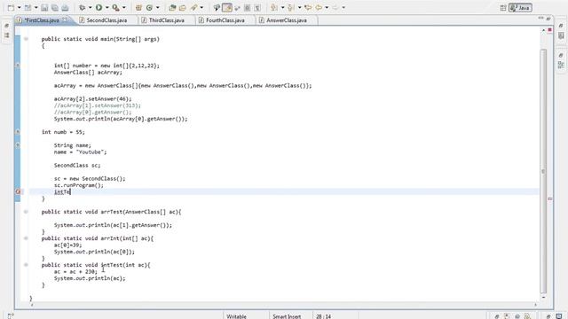Click the Open Task folder icon
This screenshot has height=319, width=568.
[x=183, y=8]
